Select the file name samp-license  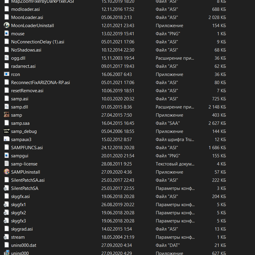(x=24, y=164)
